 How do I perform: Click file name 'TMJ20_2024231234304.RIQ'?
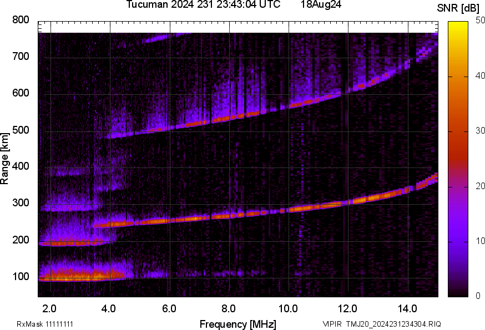(x=393, y=324)
